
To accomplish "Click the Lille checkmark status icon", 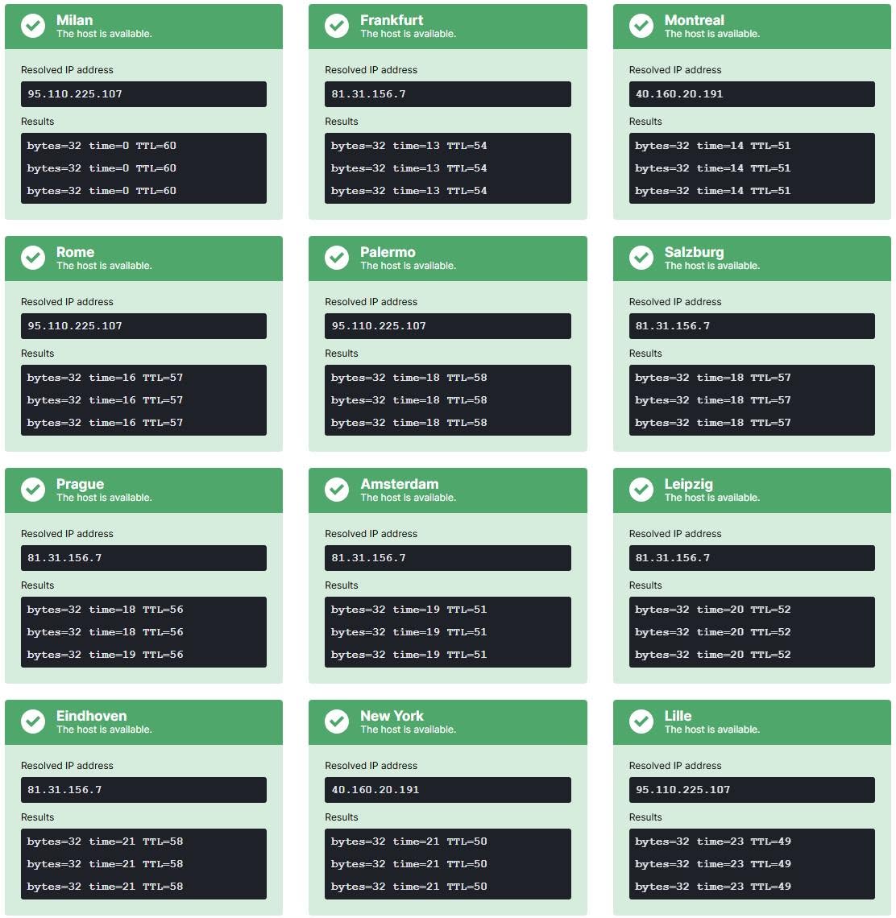I will click(x=641, y=722).
